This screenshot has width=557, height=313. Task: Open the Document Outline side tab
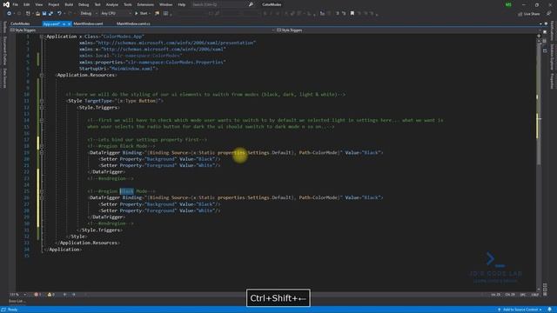pos(4,50)
